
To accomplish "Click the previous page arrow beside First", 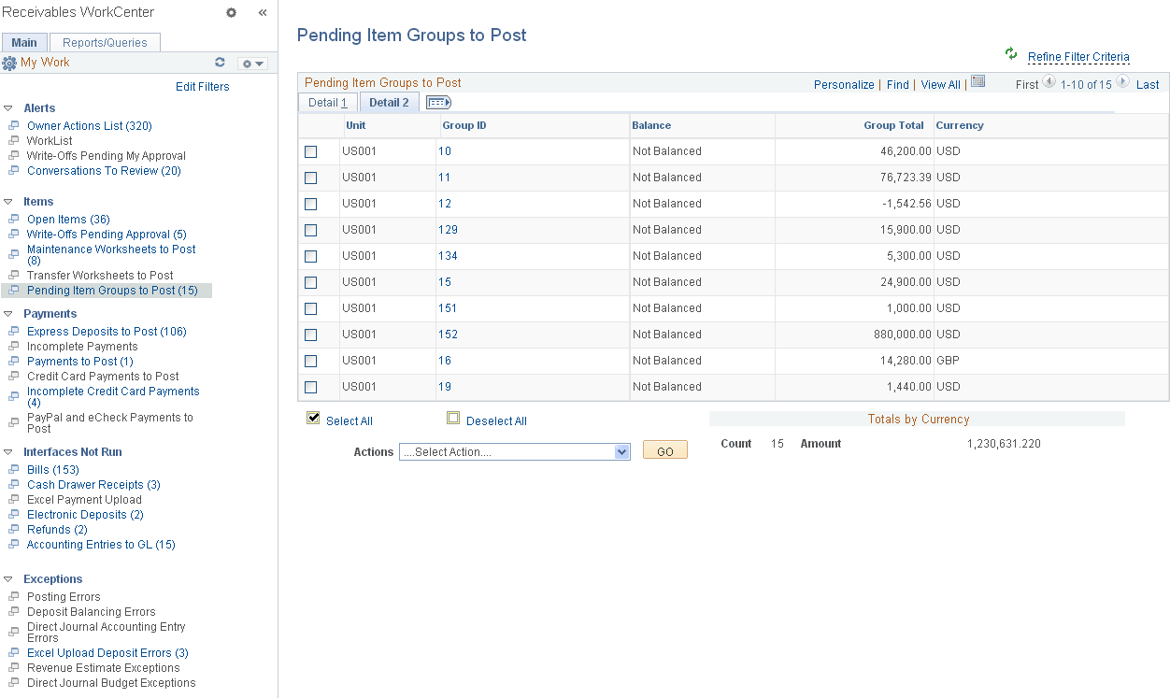I will (1047, 84).
